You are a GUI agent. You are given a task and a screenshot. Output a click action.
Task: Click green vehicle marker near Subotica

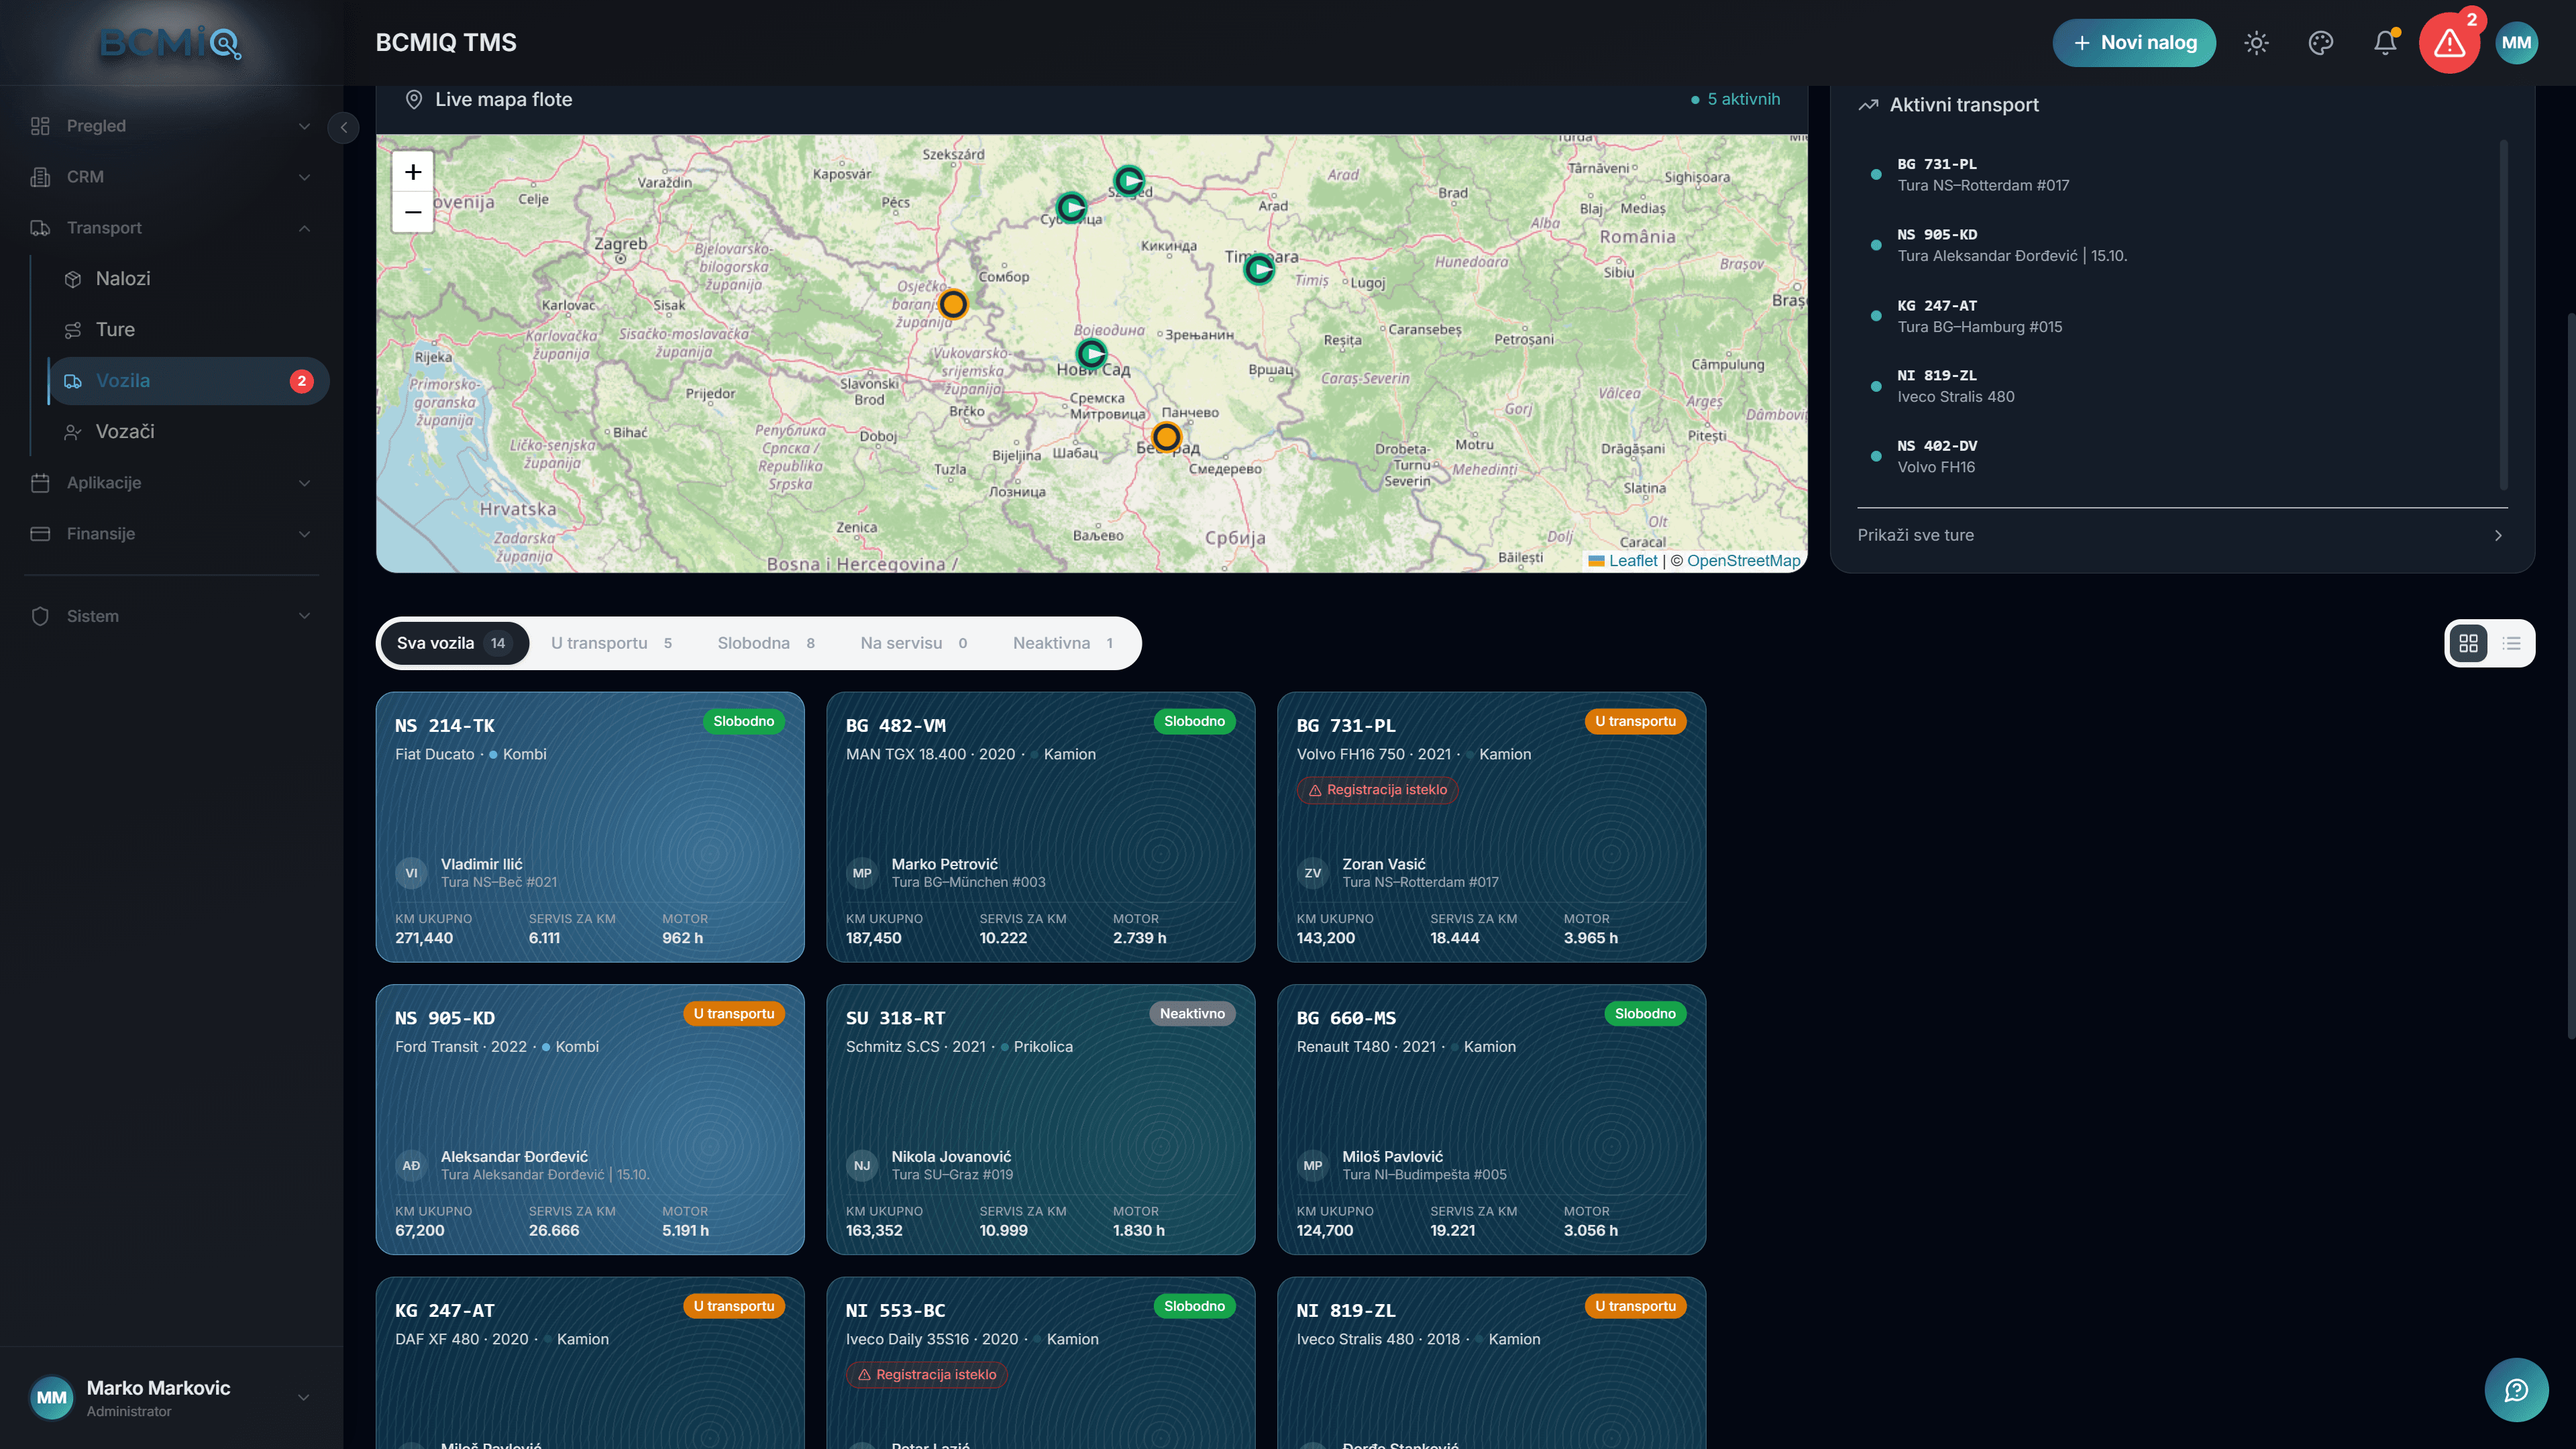point(1071,207)
